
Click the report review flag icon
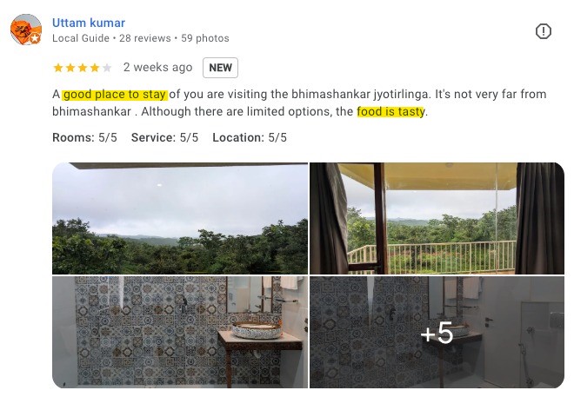(x=543, y=31)
